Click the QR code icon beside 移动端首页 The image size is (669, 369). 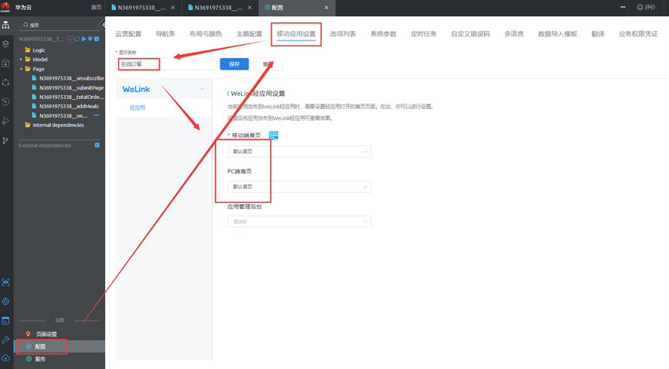point(274,135)
